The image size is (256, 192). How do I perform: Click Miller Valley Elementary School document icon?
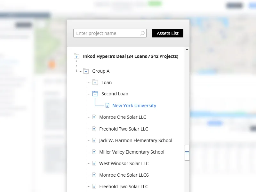[x=94, y=152]
